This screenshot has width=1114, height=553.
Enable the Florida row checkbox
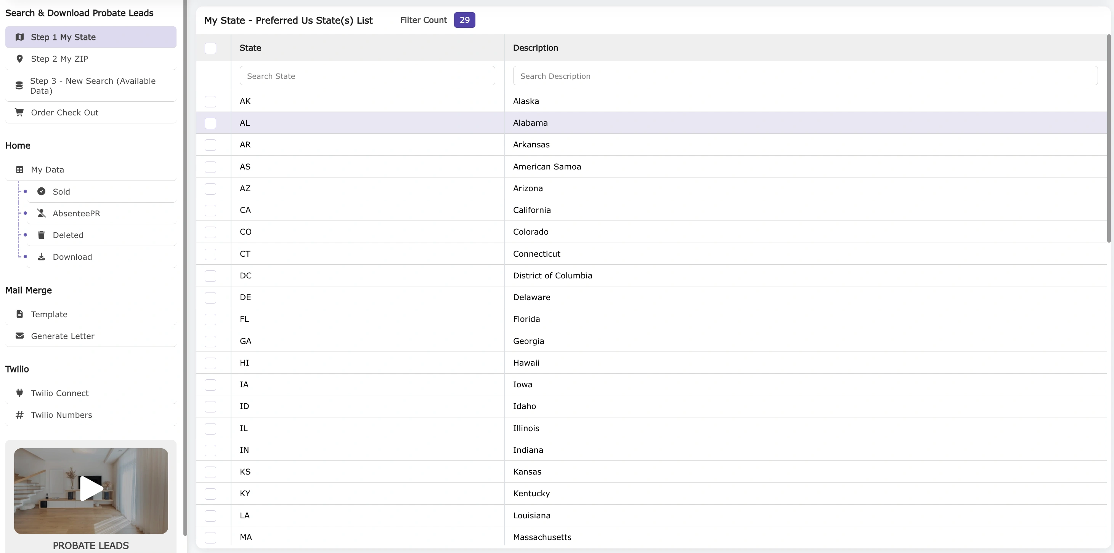[x=210, y=319]
